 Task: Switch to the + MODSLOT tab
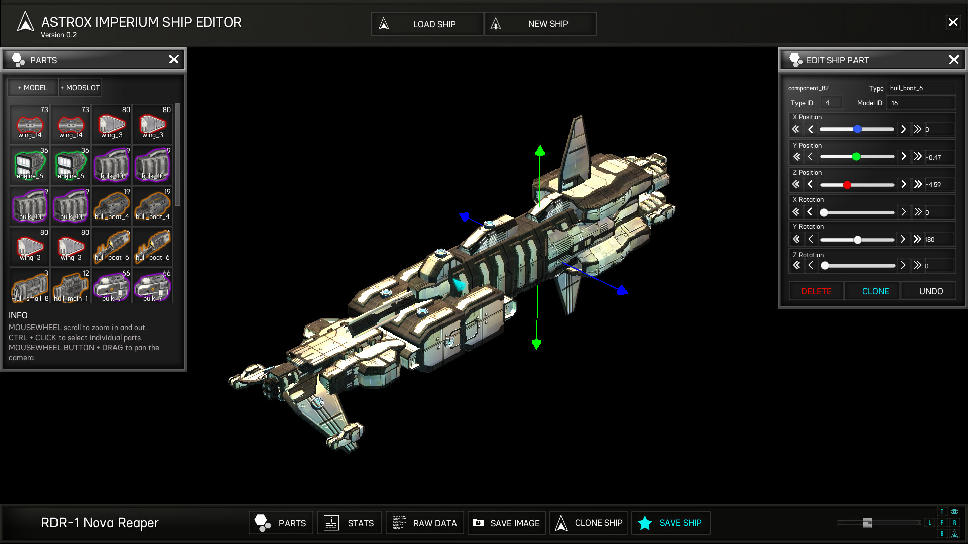[x=80, y=87]
